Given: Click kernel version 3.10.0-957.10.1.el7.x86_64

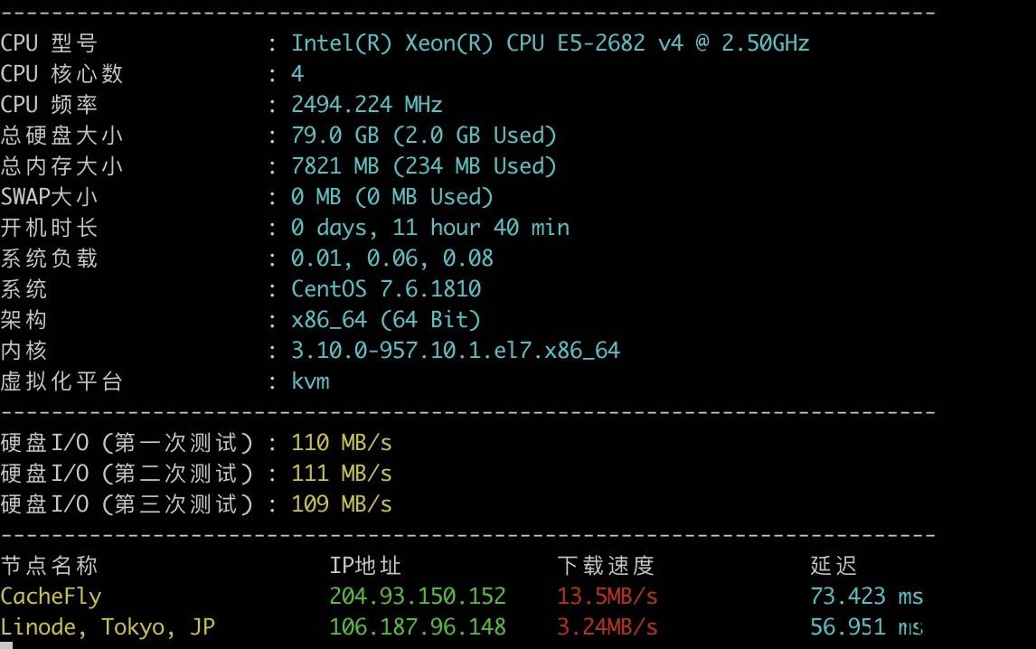Looking at the screenshot, I should 456,351.
